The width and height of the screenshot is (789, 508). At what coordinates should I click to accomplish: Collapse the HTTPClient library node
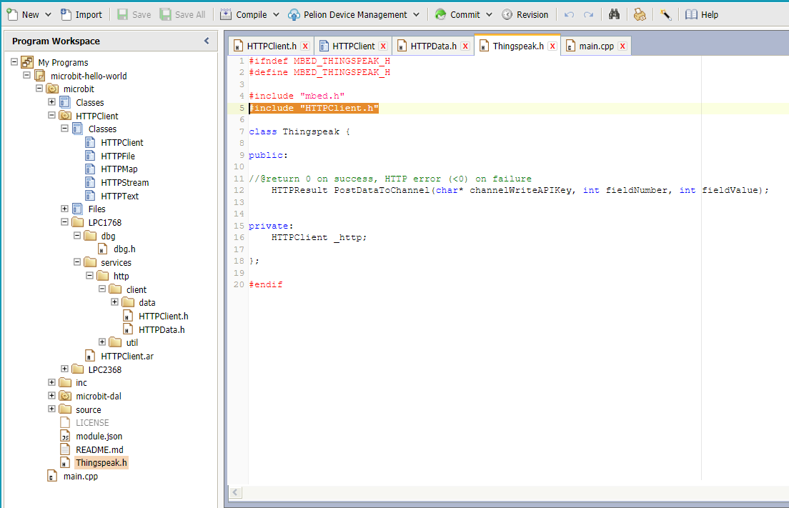52,115
